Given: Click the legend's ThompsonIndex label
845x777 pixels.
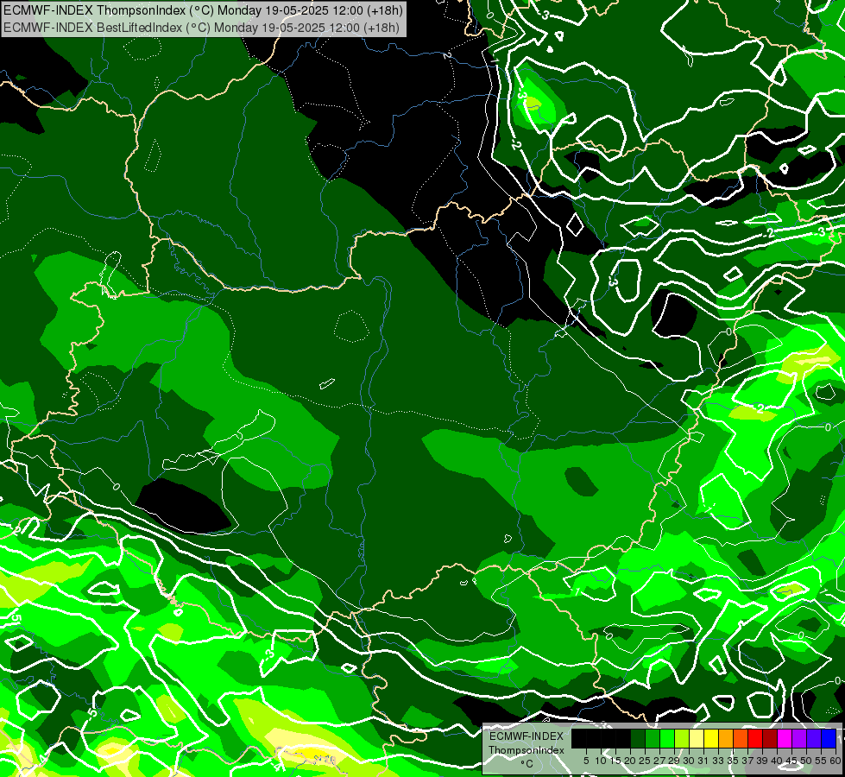Looking at the screenshot, I should [527, 750].
